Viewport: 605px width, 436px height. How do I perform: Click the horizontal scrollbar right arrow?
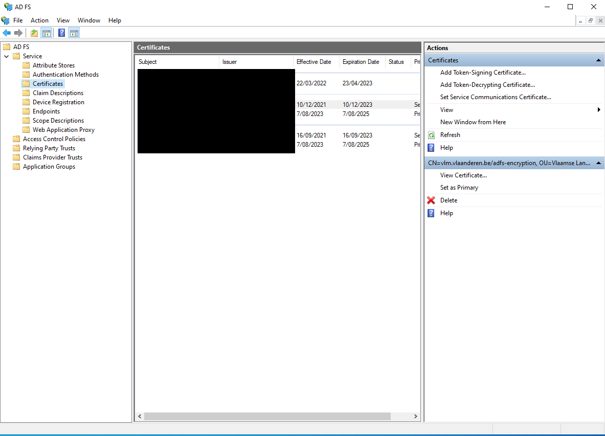[x=416, y=417]
